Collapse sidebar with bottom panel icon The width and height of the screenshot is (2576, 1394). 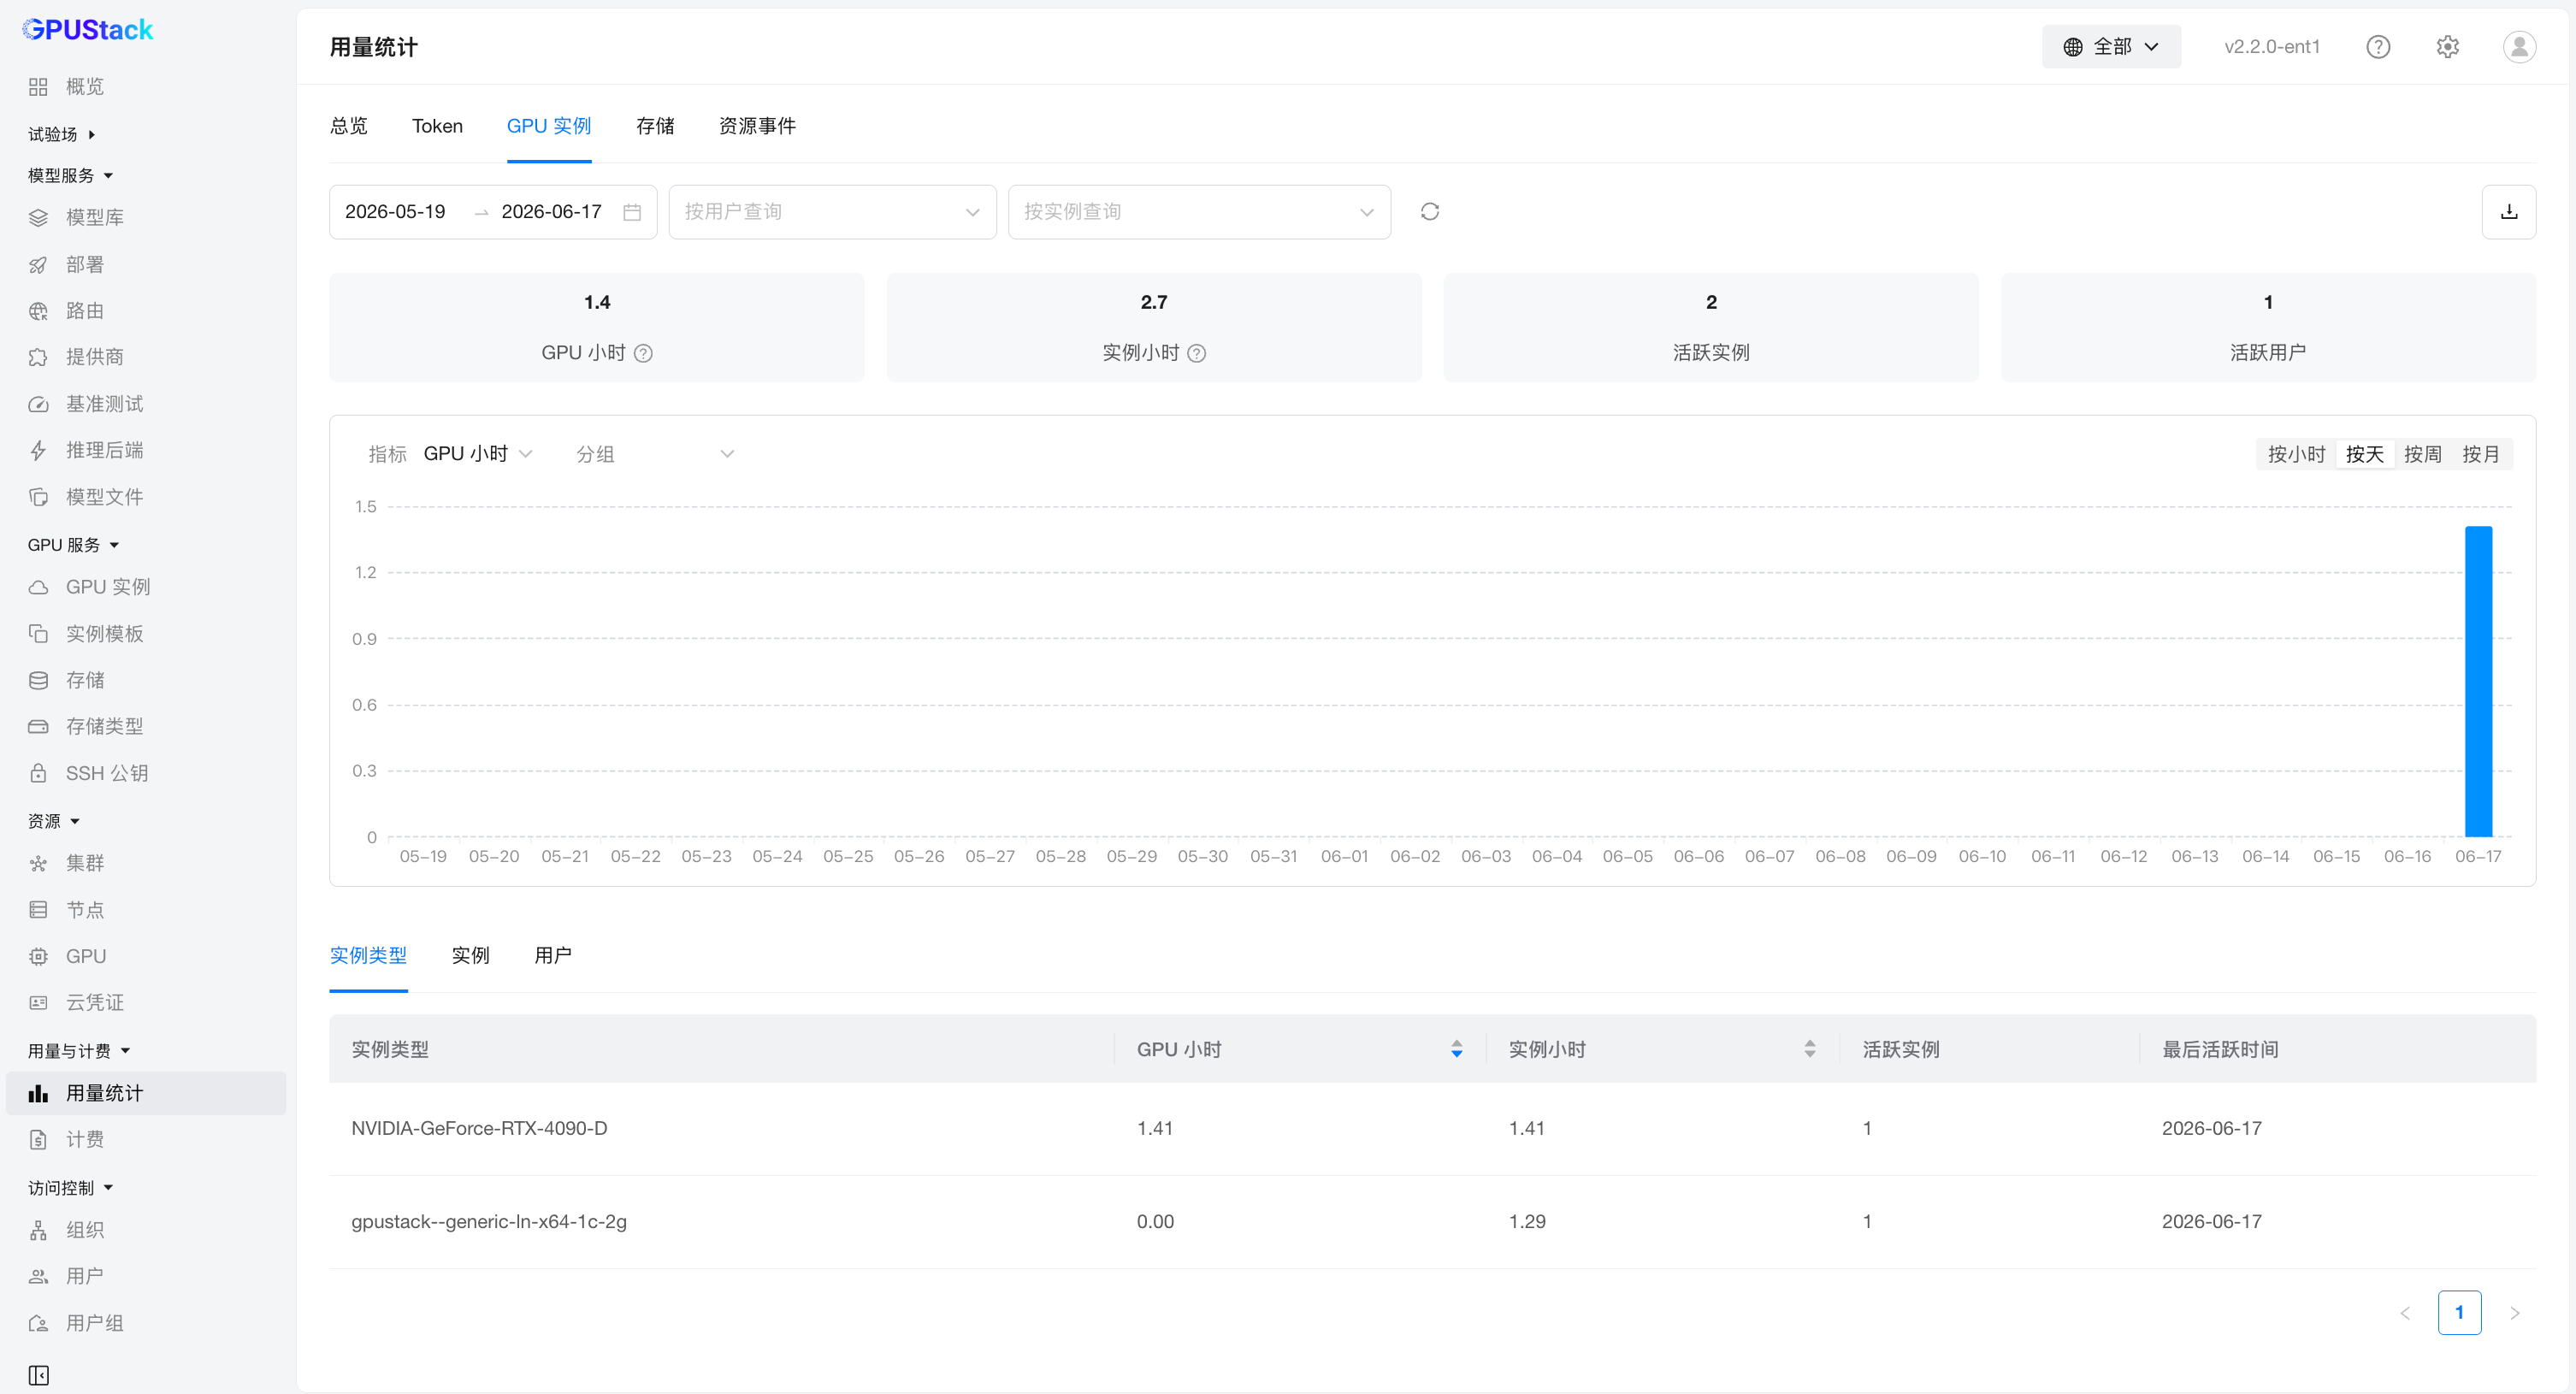coord(39,1375)
